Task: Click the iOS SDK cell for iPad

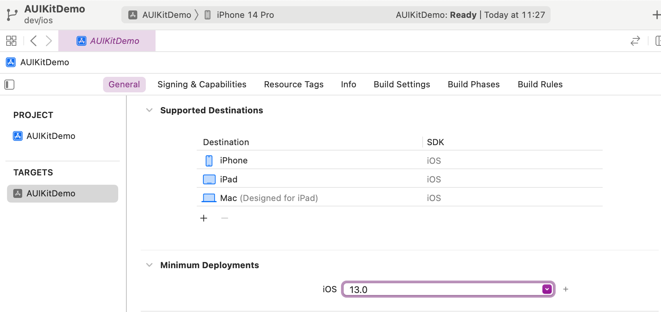Action: [434, 179]
